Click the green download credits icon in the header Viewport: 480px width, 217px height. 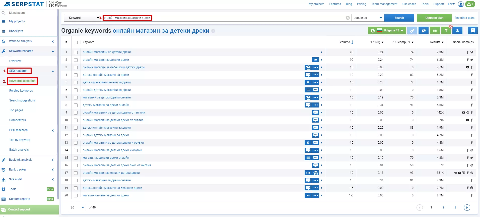[x=470, y=4]
